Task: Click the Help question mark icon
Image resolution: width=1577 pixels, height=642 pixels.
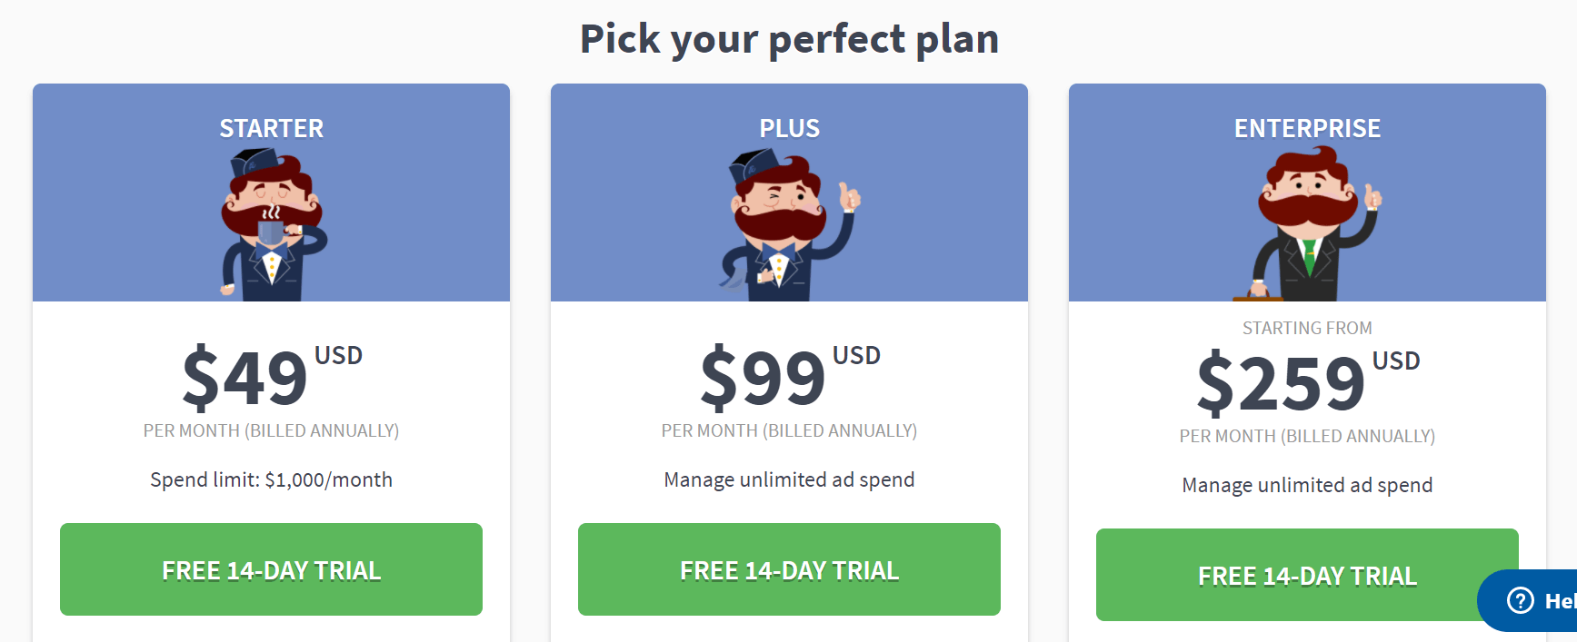Action: tap(1521, 600)
